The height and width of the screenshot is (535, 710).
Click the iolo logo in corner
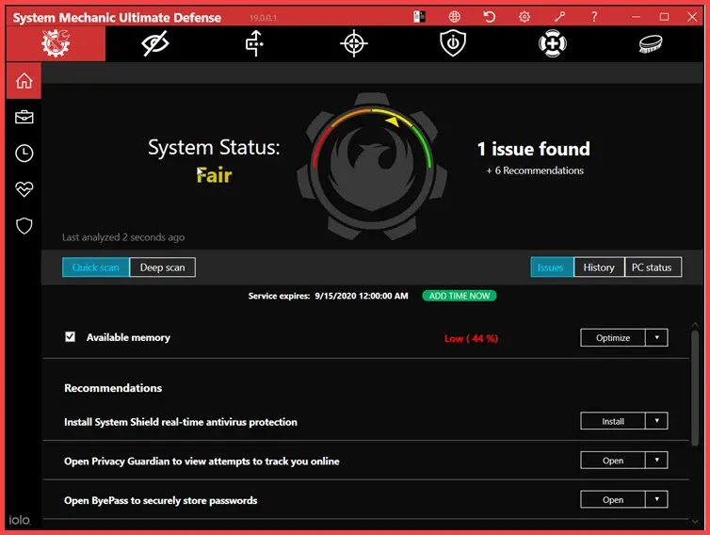(20, 520)
